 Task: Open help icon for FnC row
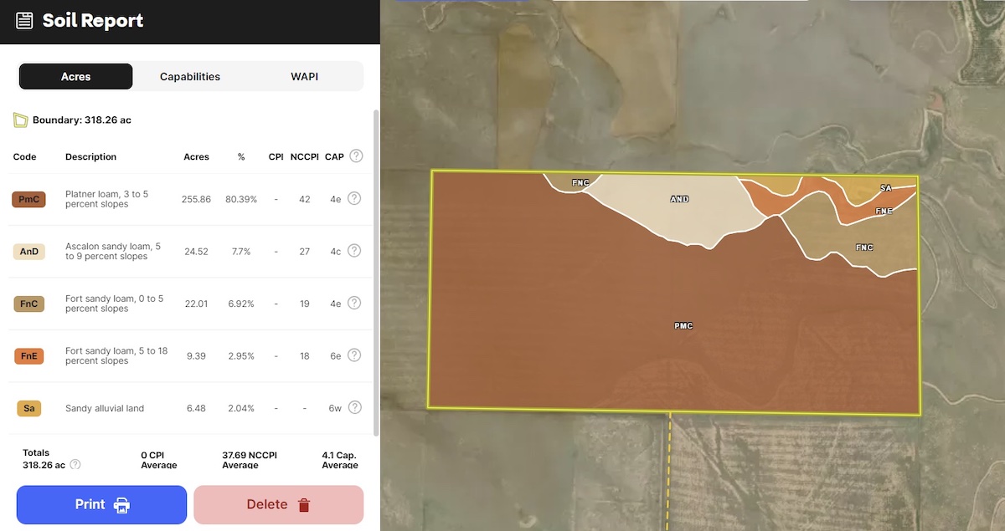[354, 304]
